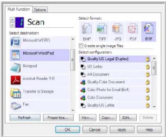Click the Apply button
Screen dimensions: 166x137
tap(122, 129)
